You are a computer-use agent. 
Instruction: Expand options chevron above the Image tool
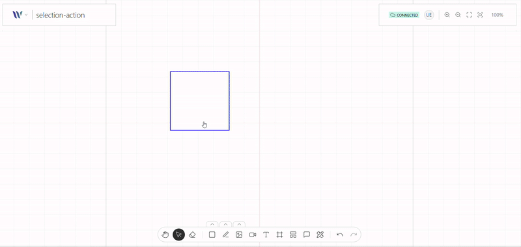click(x=239, y=224)
